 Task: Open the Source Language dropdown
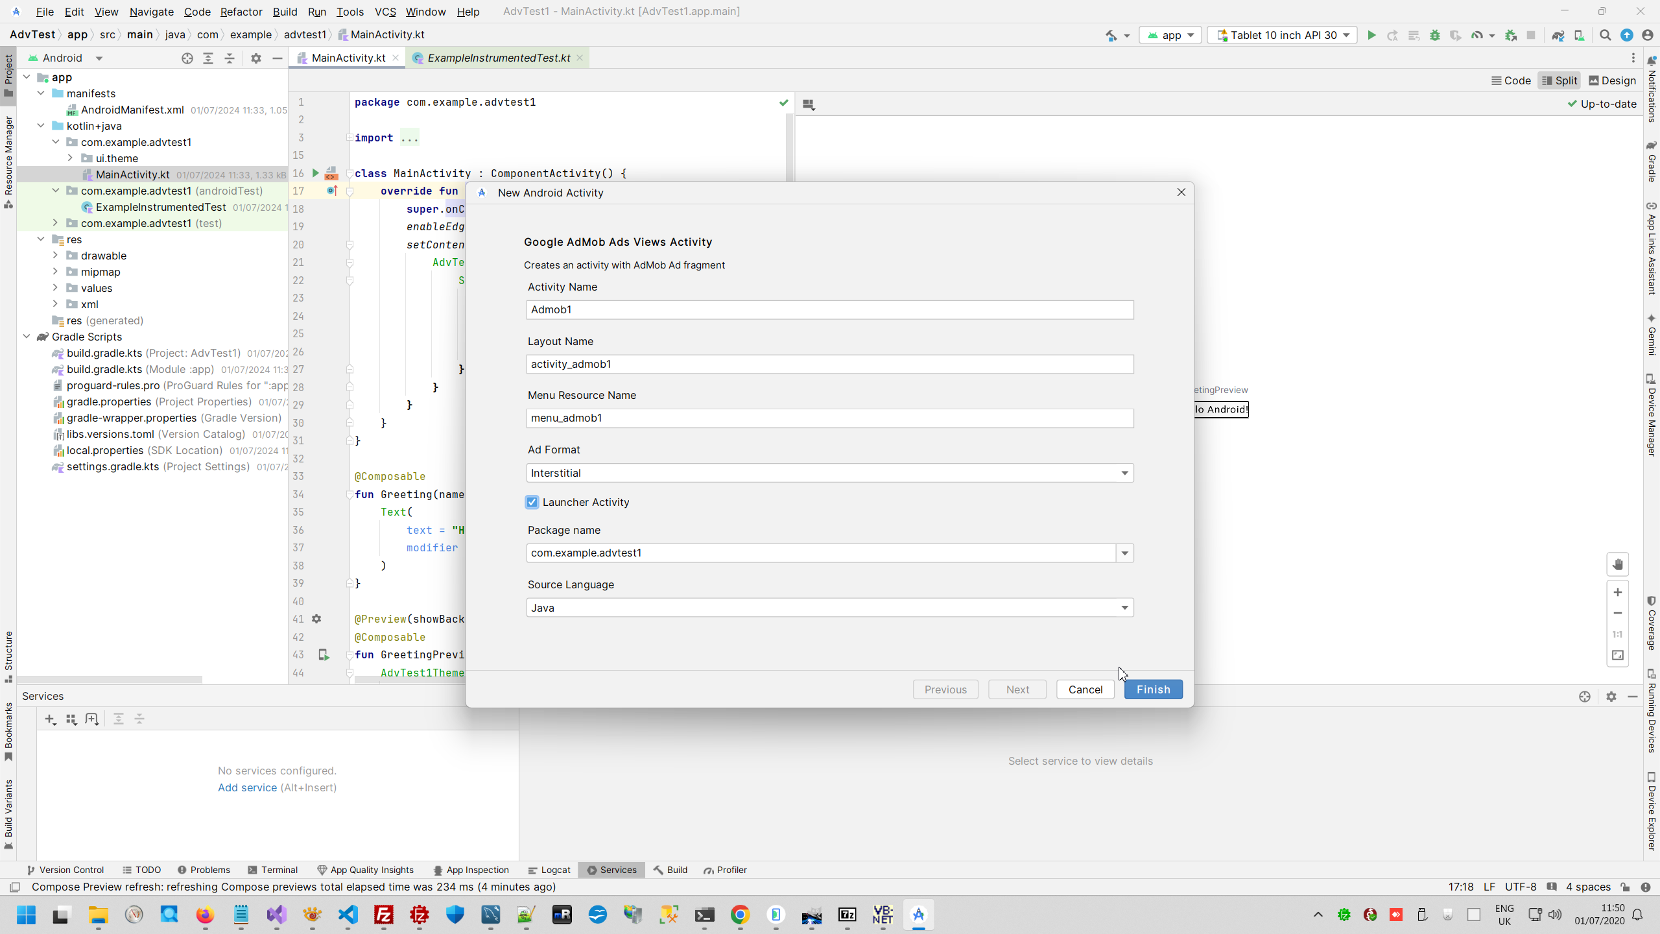(x=829, y=608)
